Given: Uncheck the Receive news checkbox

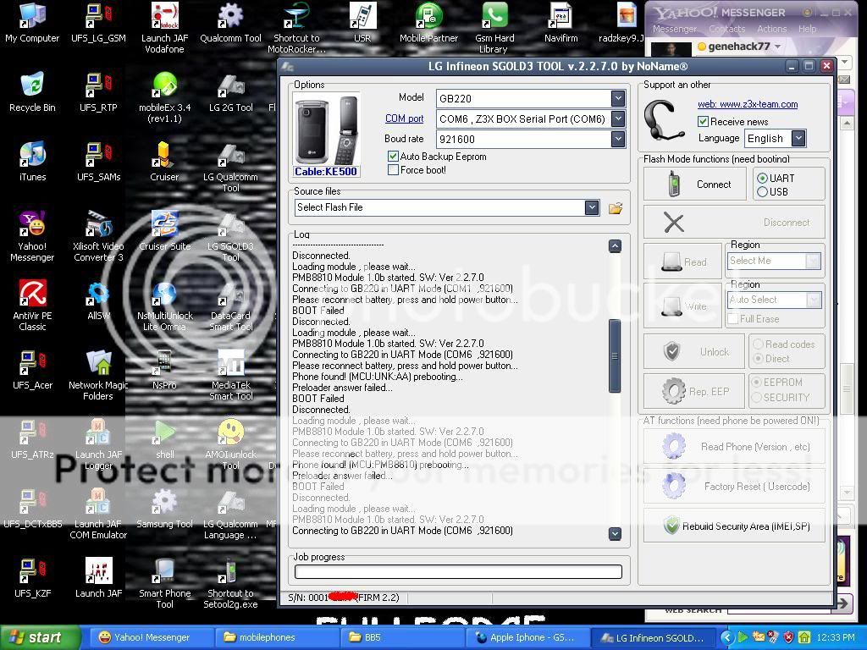Looking at the screenshot, I should tap(703, 122).
